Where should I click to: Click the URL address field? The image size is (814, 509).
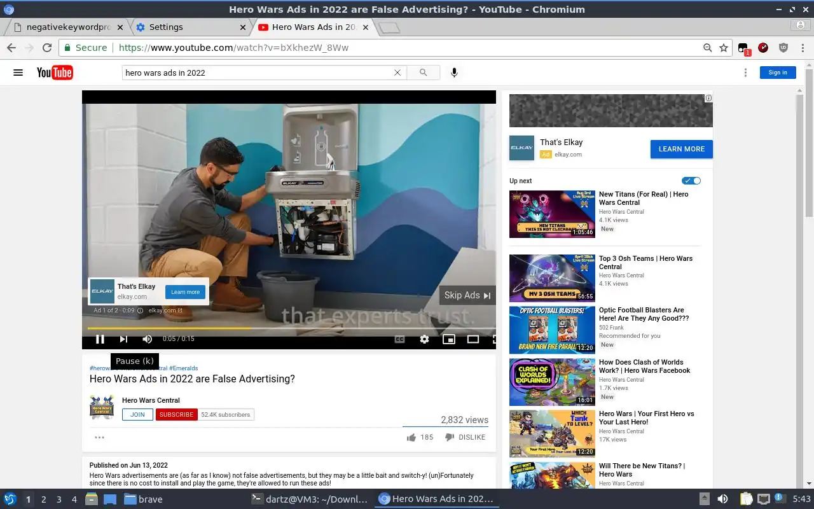tap(407, 48)
